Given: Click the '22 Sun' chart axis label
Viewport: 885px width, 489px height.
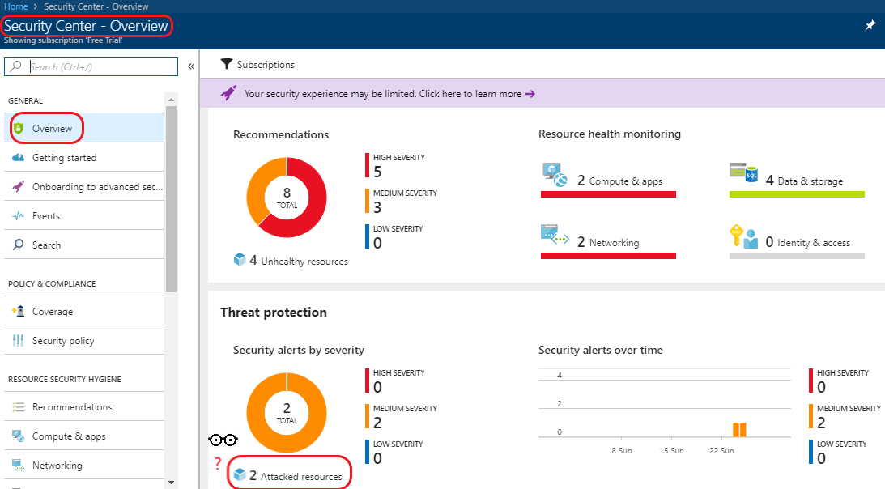Looking at the screenshot, I should pos(721,451).
